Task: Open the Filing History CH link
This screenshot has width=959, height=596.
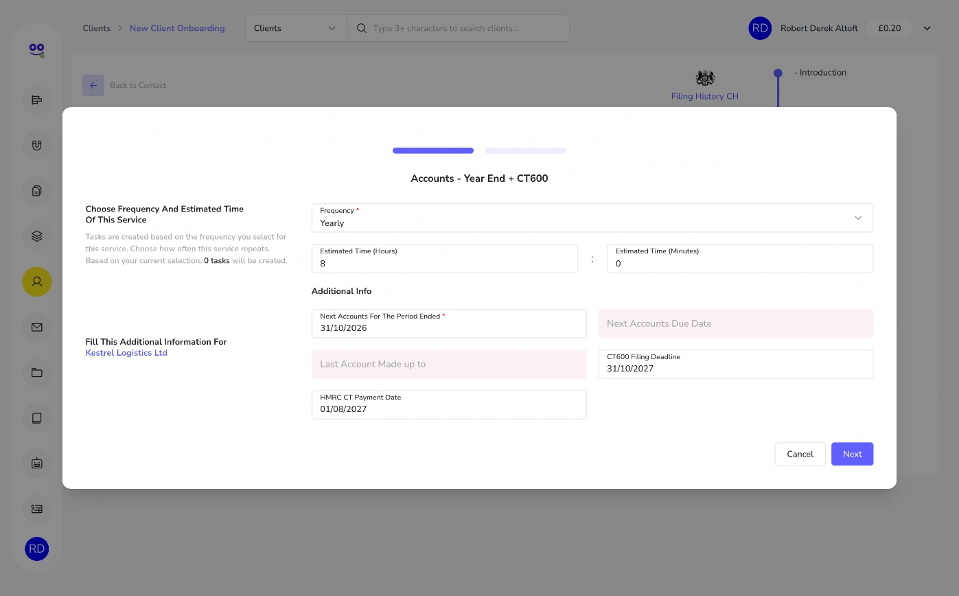Action: (705, 97)
